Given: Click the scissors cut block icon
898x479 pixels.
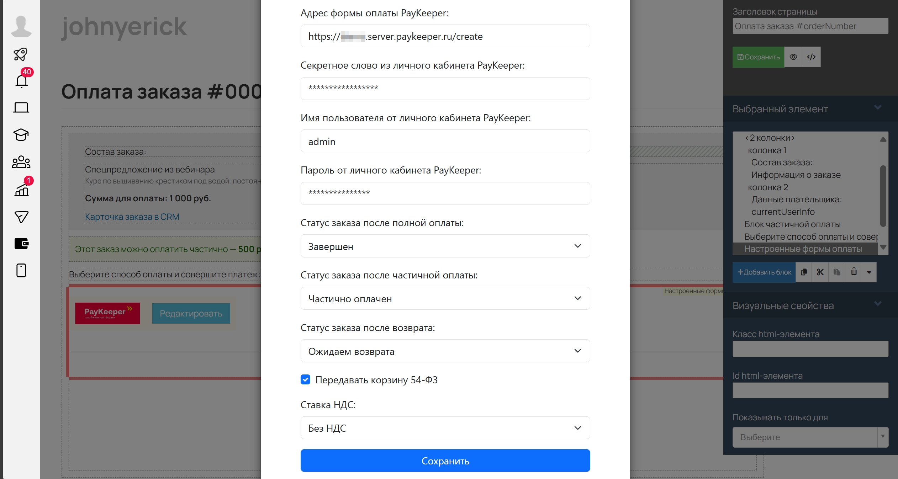Looking at the screenshot, I should pyautogui.click(x=820, y=272).
